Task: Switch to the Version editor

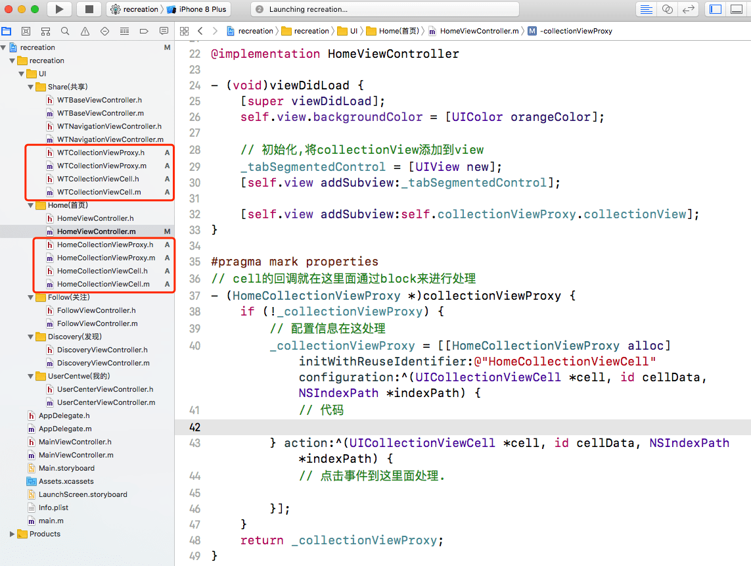Action: coord(688,9)
